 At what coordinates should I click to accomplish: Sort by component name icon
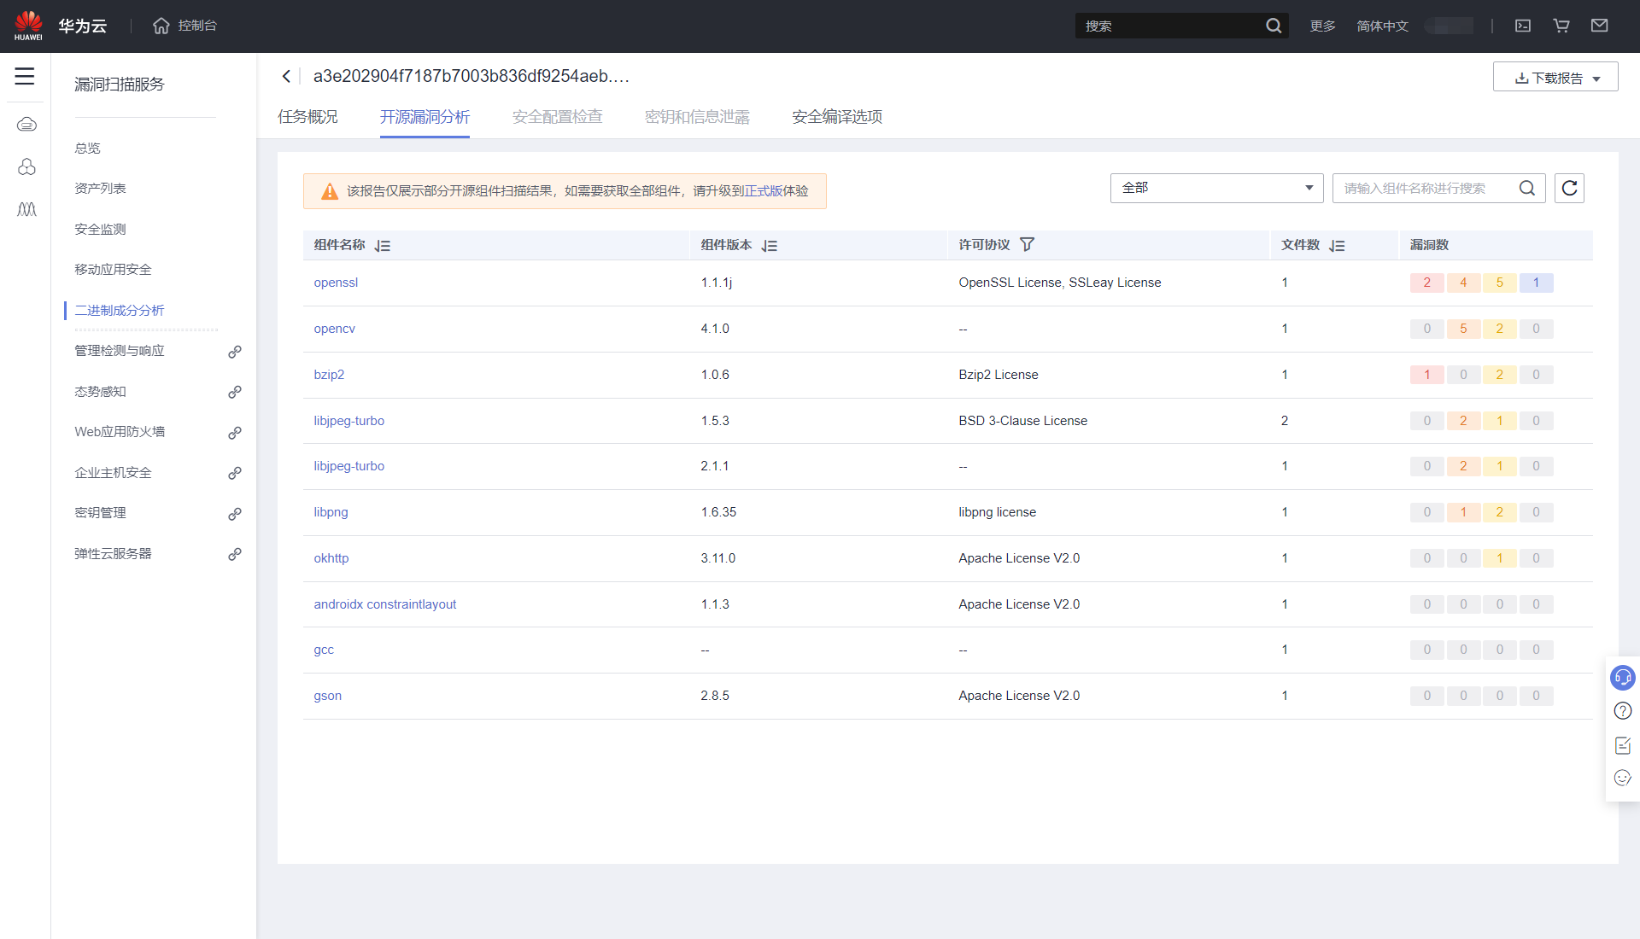coord(383,246)
